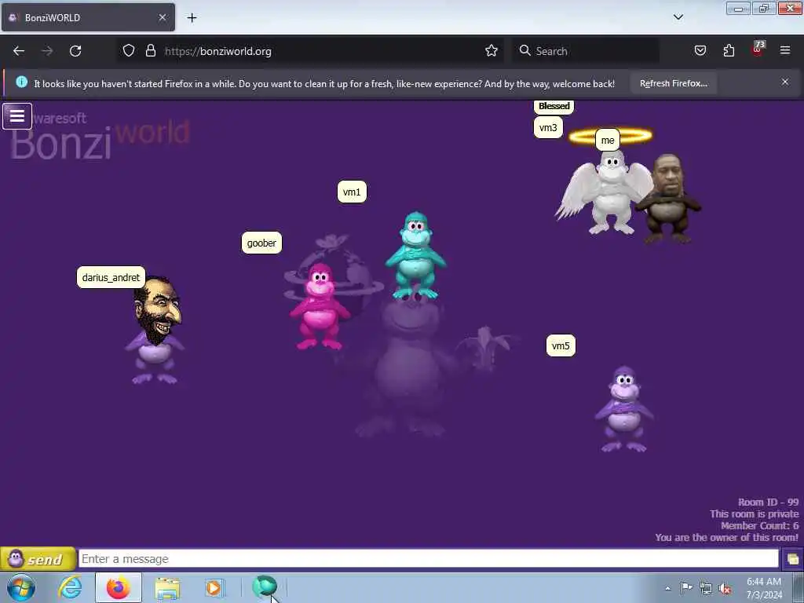804x603 pixels.
Task: Open File Explorer from taskbar
Action: click(167, 588)
